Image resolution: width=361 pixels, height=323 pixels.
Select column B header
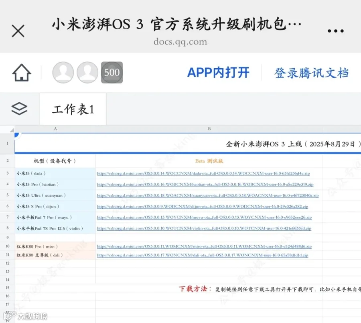click(x=209, y=129)
